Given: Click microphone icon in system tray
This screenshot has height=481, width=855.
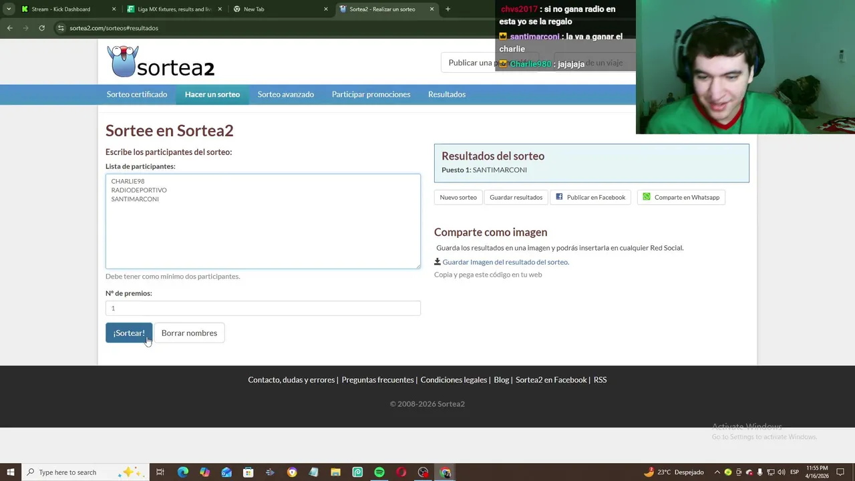Looking at the screenshot, I should click(x=759, y=472).
